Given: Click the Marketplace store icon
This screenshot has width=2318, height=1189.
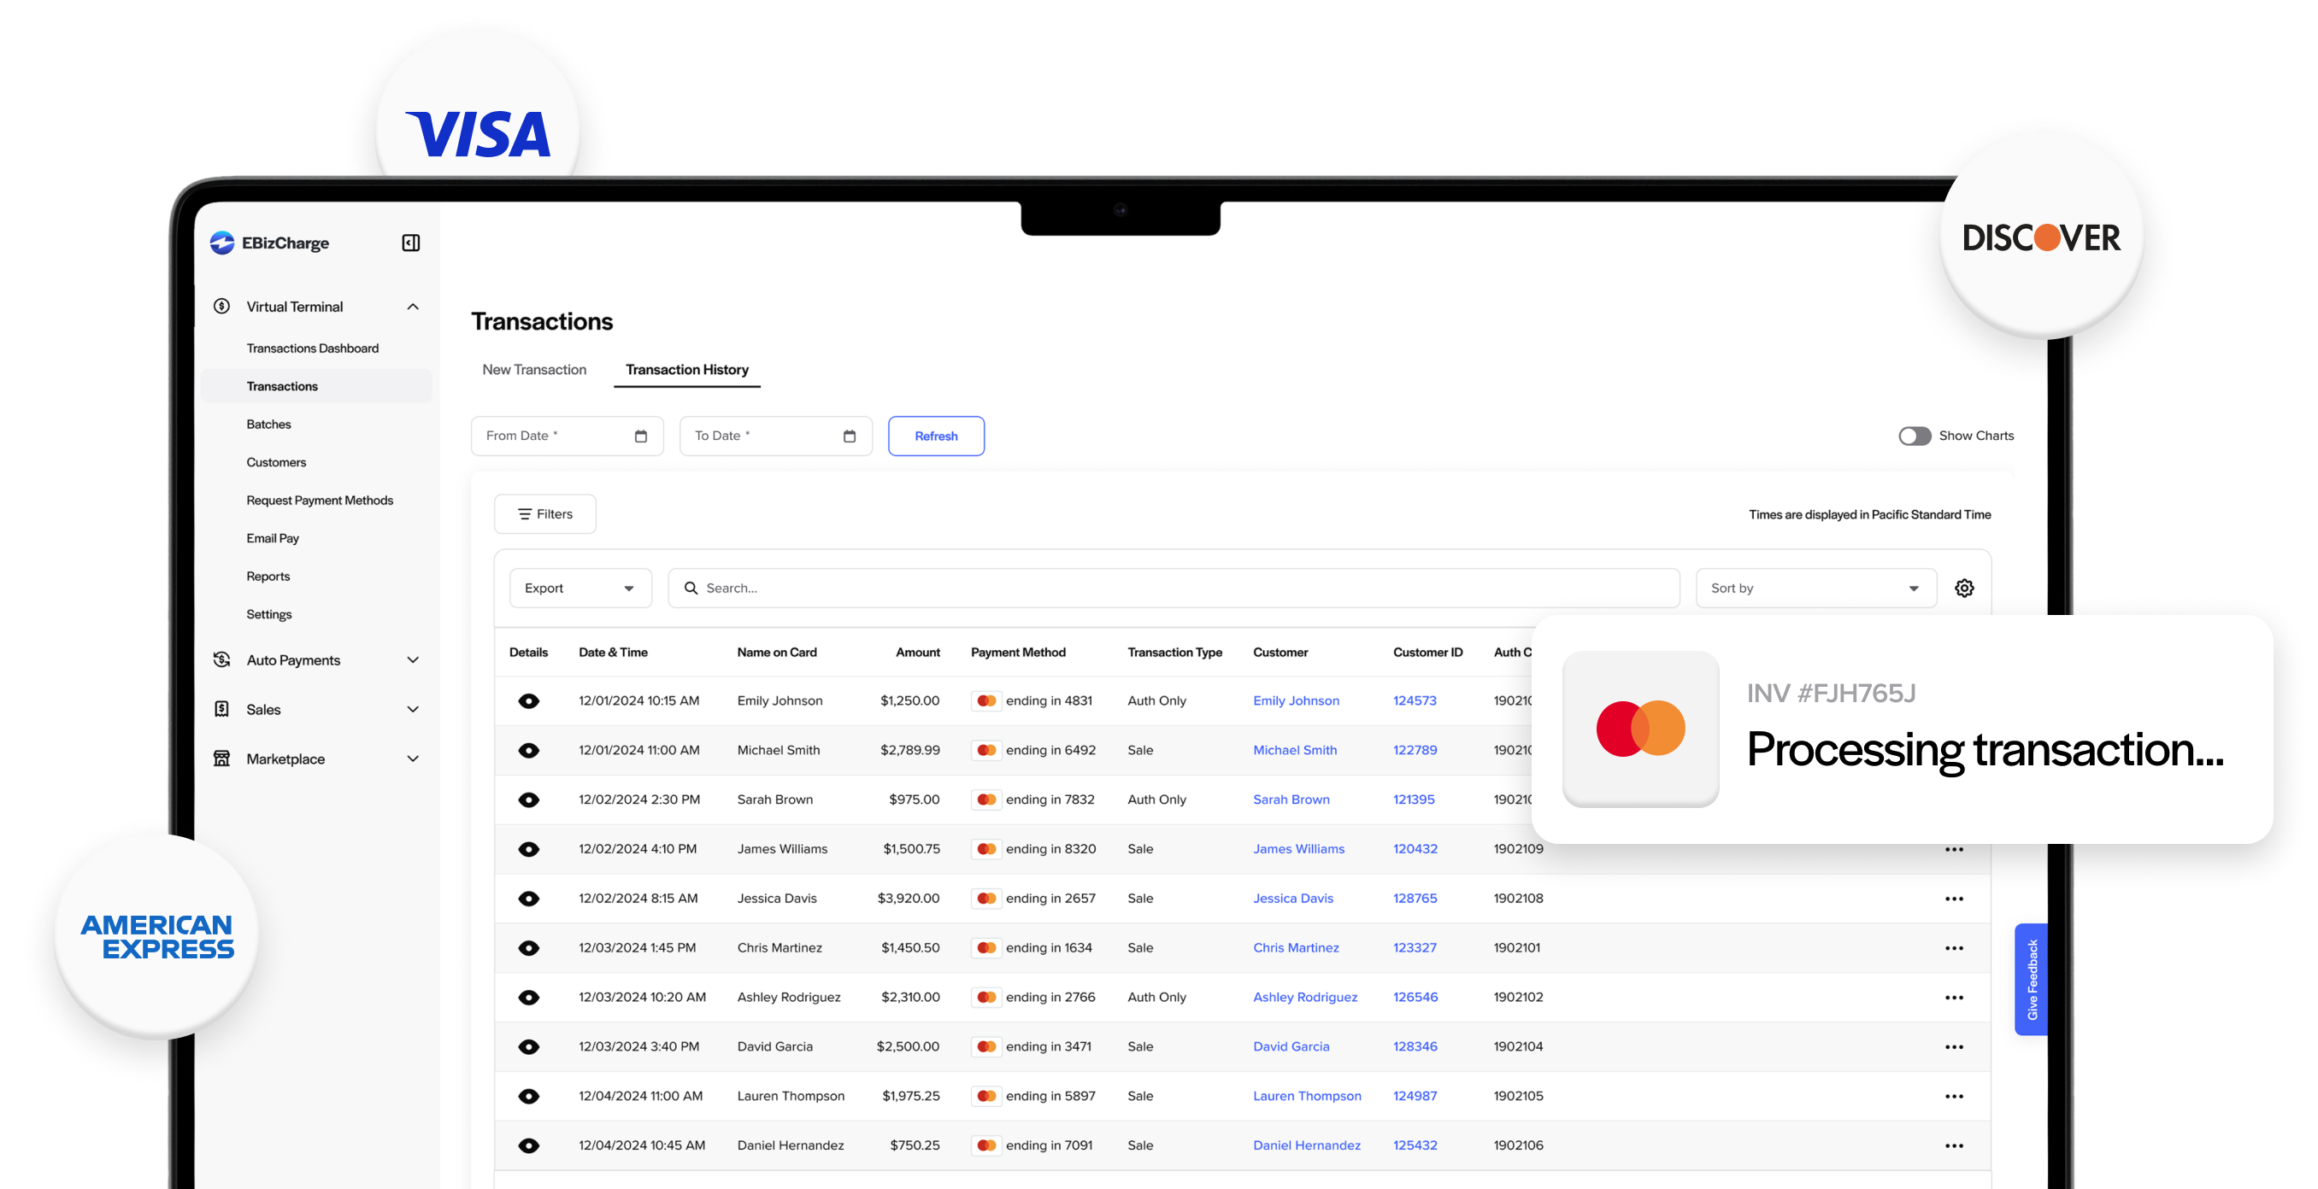Looking at the screenshot, I should (221, 759).
